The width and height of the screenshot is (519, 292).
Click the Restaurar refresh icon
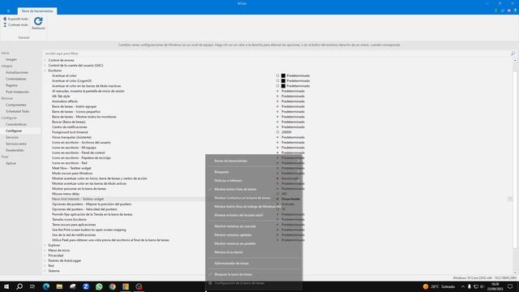[38, 21]
